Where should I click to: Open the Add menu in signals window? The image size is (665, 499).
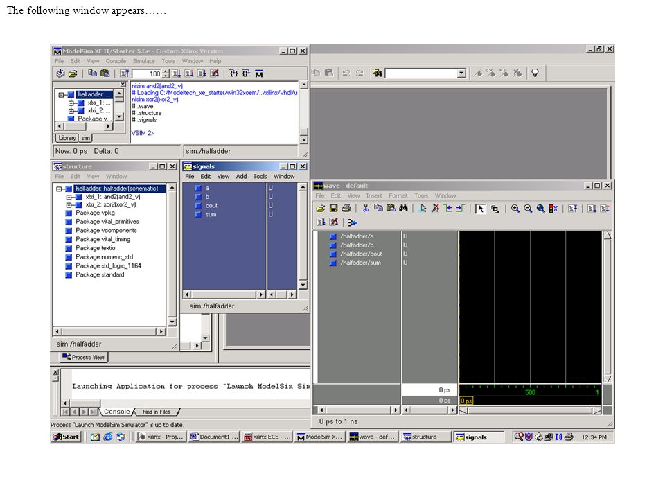[x=241, y=177]
